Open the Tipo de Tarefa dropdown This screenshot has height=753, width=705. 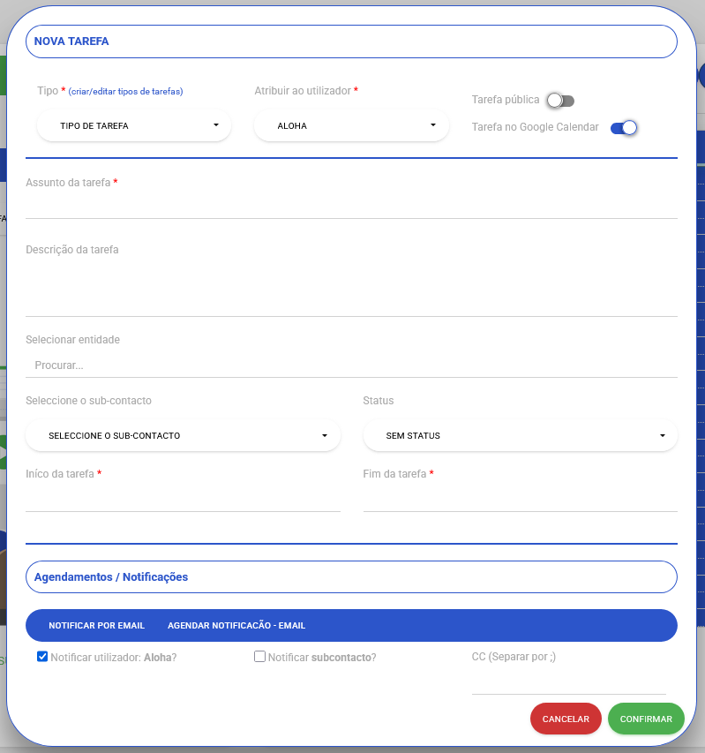click(134, 126)
